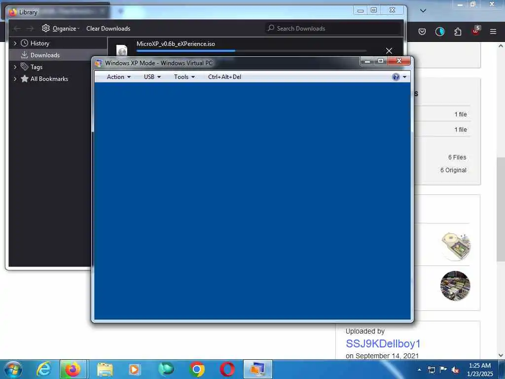Screen dimensions: 505x379
Task: Click the green round app taskbar icon
Action: pyautogui.click(x=166, y=369)
